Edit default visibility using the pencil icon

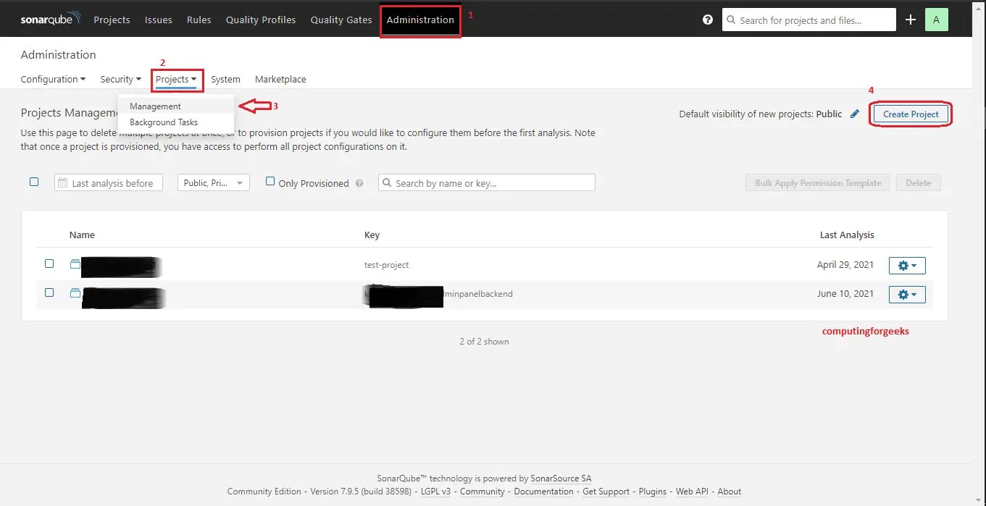[854, 113]
